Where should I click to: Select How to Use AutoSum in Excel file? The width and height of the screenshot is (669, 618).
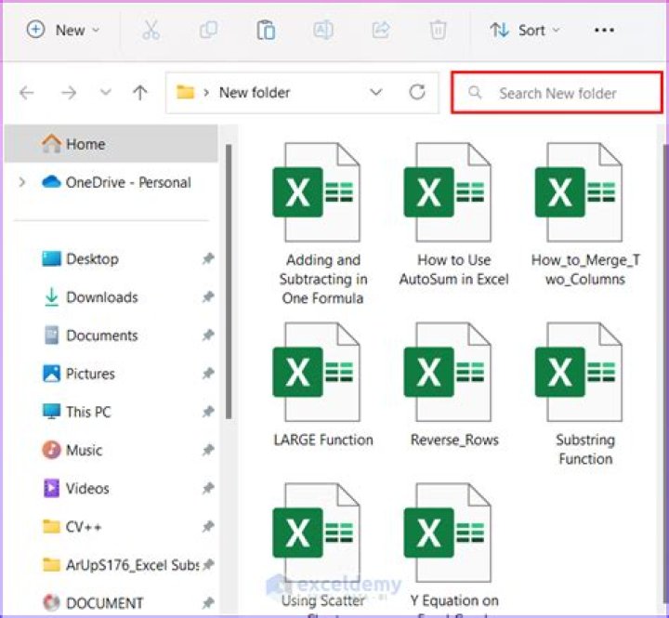[x=453, y=215]
